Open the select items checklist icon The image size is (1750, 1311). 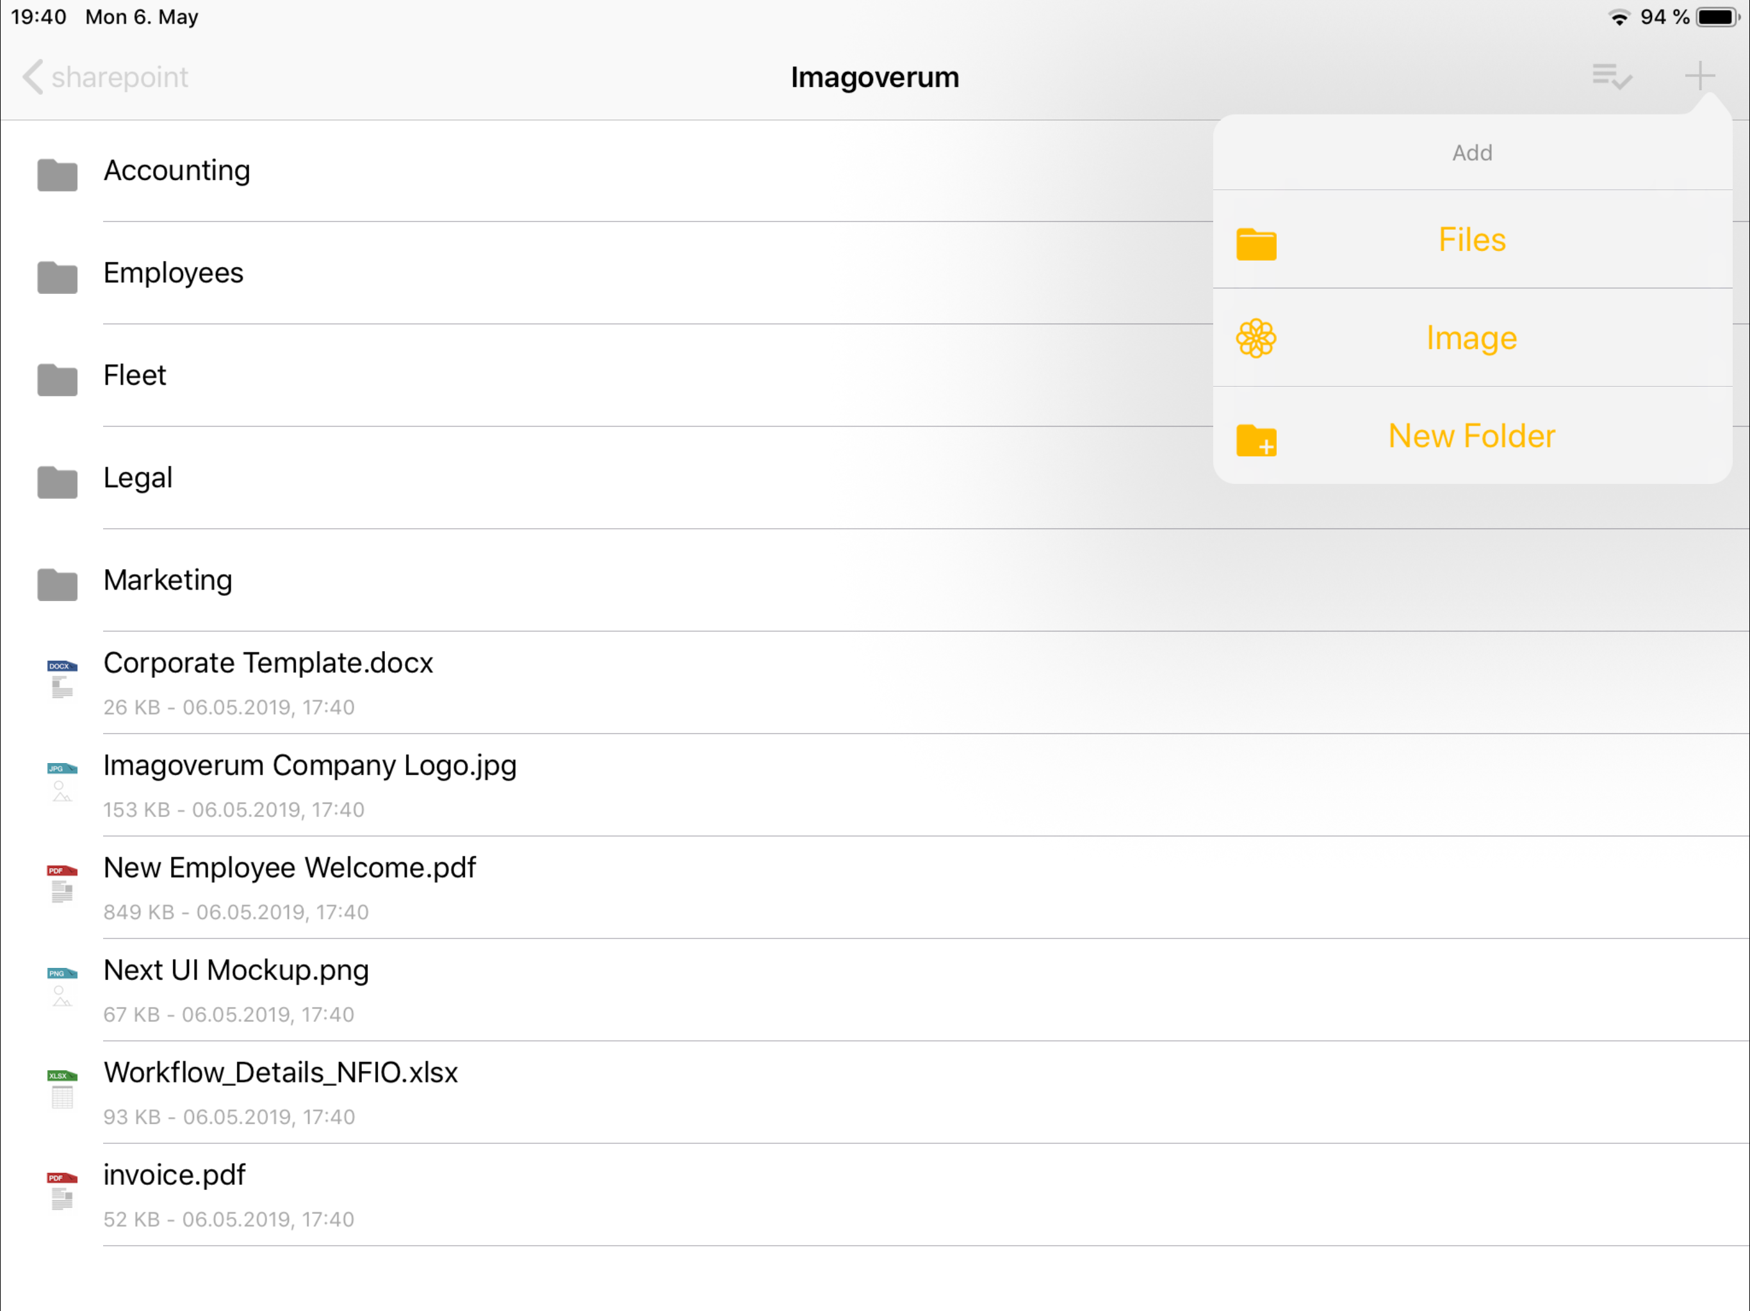(x=1612, y=77)
